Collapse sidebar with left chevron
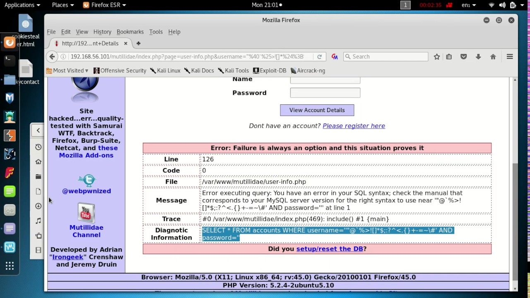The image size is (530, 298). 38,130
